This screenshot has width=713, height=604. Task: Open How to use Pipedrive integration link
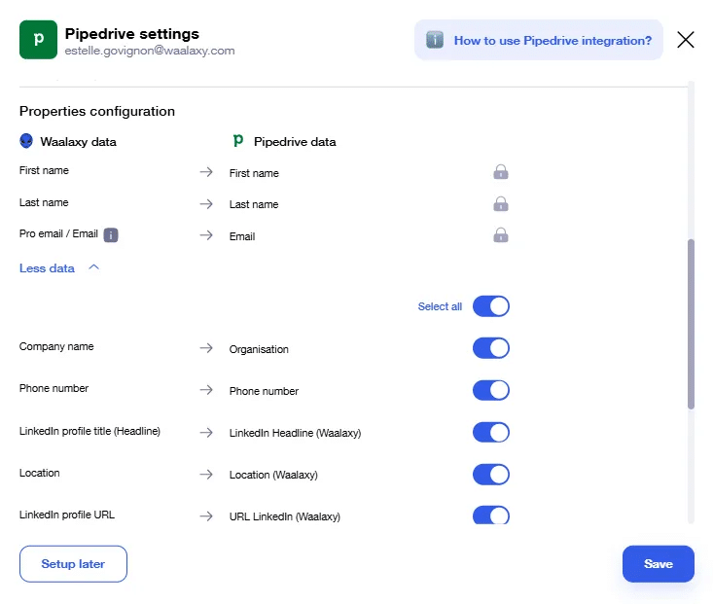click(553, 41)
